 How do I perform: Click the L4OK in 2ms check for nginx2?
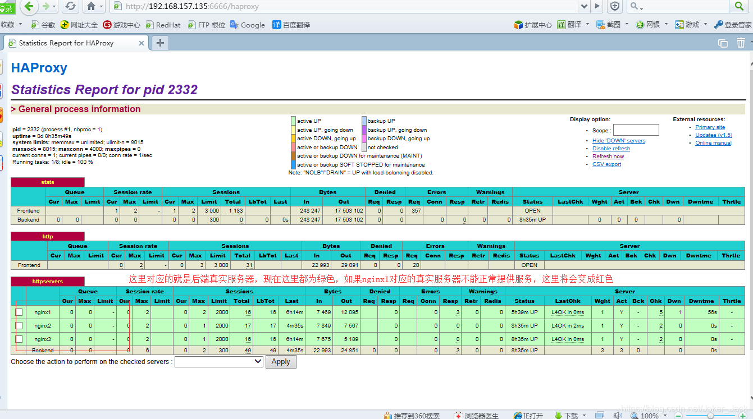(568, 326)
